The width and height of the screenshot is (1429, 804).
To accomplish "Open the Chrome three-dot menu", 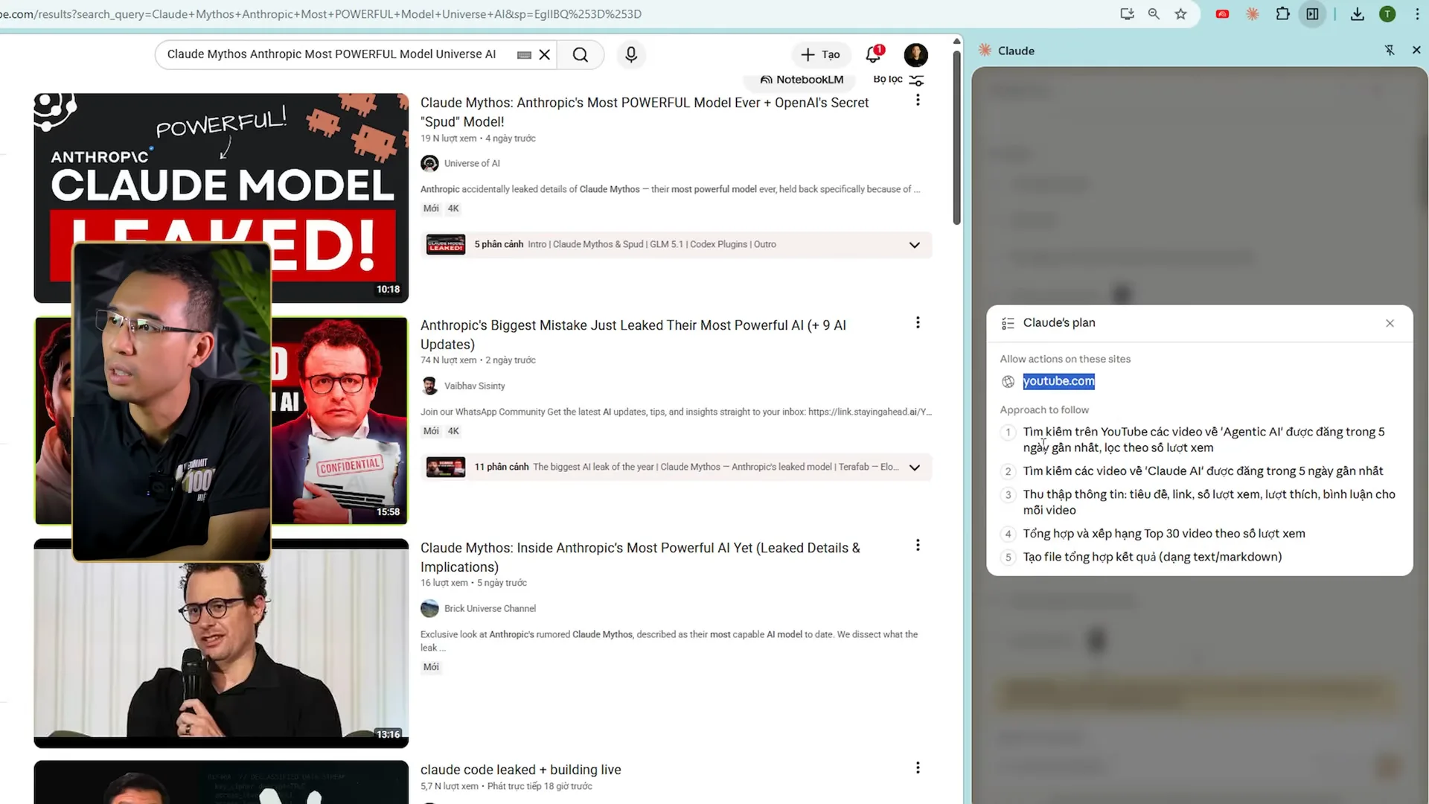I will pos(1417,13).
